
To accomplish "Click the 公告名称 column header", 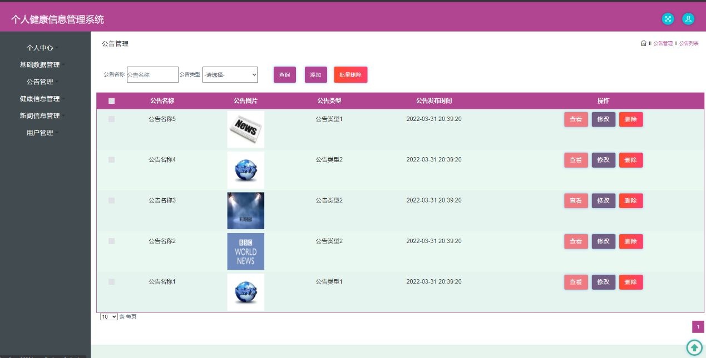I will coord(162,101).
